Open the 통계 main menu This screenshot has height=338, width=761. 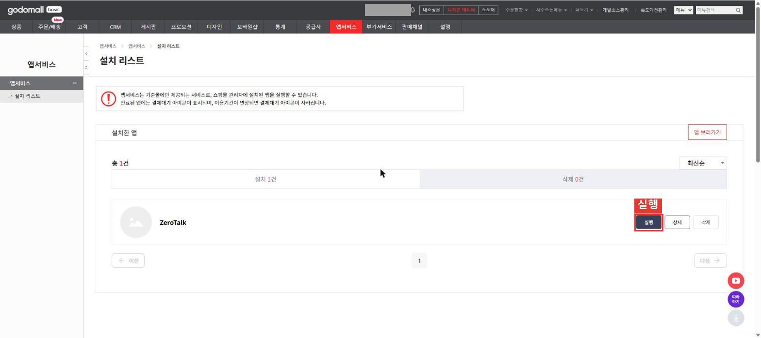281,27
